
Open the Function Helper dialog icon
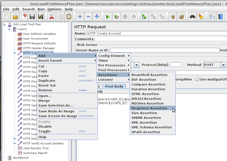212,17
